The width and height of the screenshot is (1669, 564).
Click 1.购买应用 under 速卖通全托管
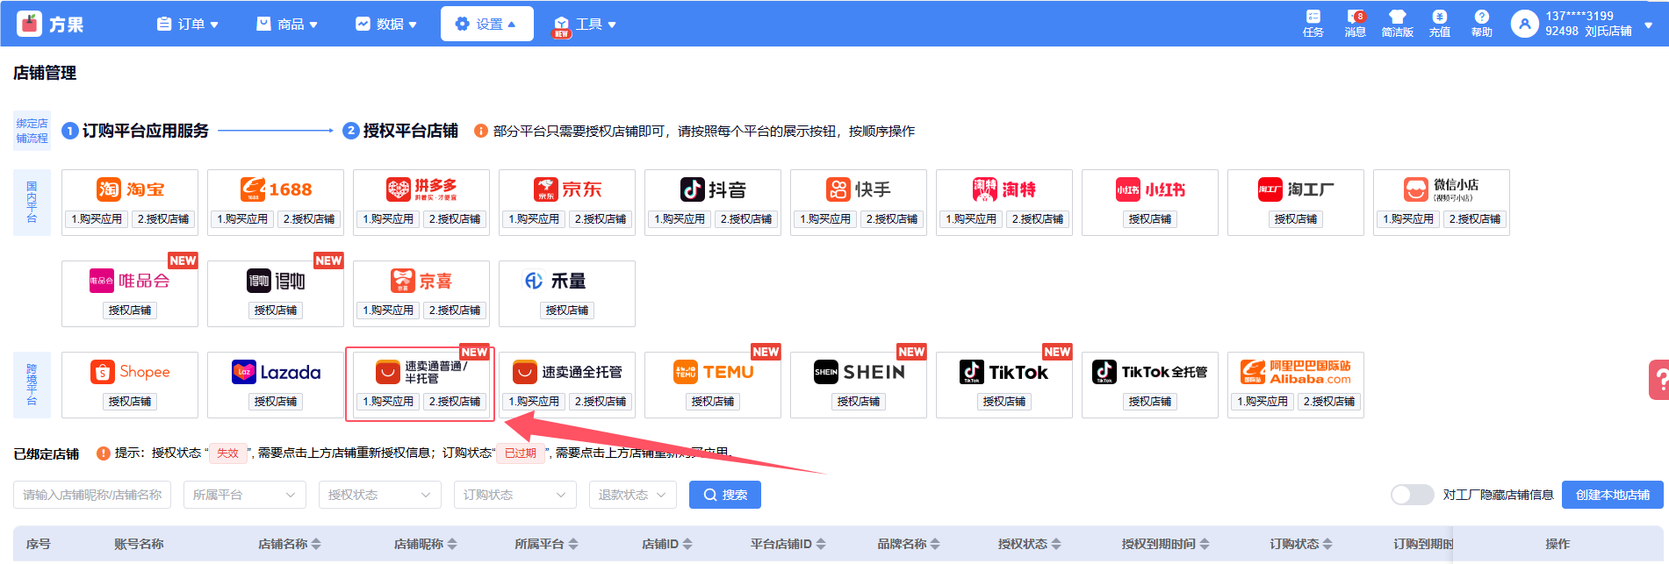coord(534,402)
